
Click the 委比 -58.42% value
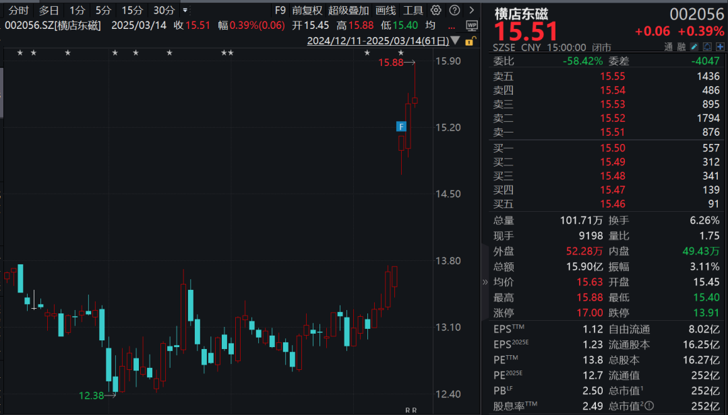tap(582, 61)
